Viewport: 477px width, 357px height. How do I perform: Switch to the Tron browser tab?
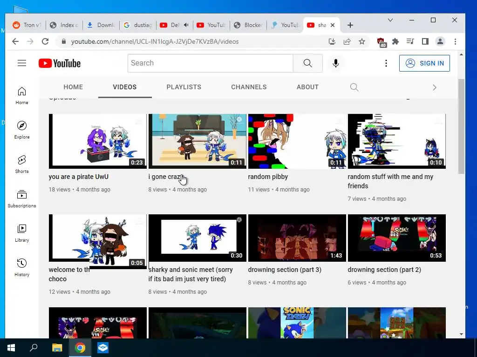pos(27,25)
